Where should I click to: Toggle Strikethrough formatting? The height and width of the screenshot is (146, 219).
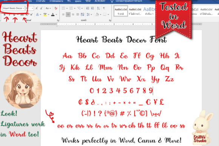tap(22, 14)
